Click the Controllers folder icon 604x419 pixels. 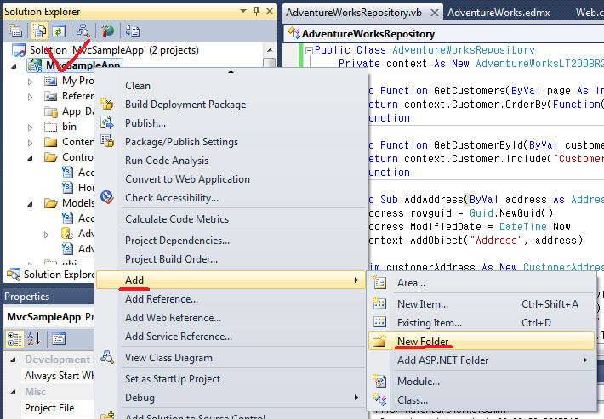(50, 157)
